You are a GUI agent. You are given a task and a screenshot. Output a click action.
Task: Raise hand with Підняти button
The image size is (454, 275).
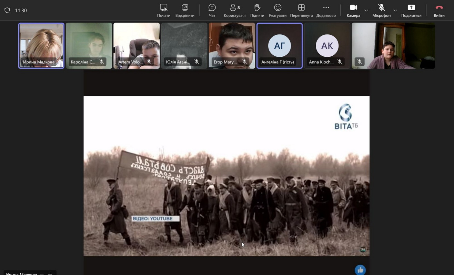pos(257,10)
